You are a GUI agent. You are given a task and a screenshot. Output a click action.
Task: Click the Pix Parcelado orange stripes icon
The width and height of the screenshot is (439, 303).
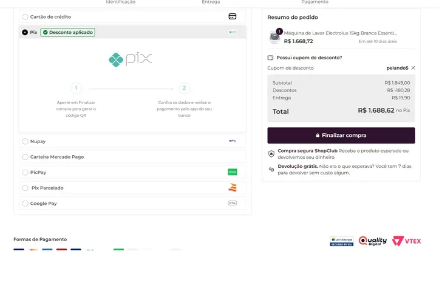(233, 187)
